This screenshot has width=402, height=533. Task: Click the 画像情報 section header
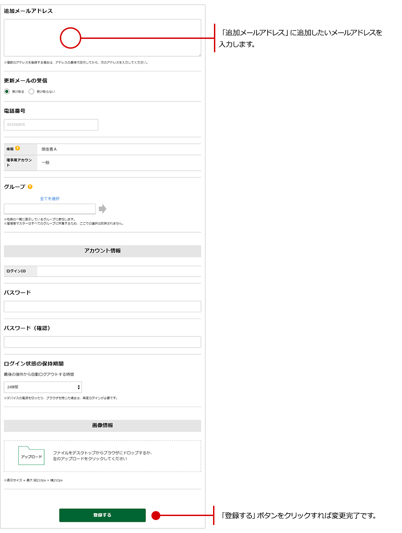pos(102,426)
